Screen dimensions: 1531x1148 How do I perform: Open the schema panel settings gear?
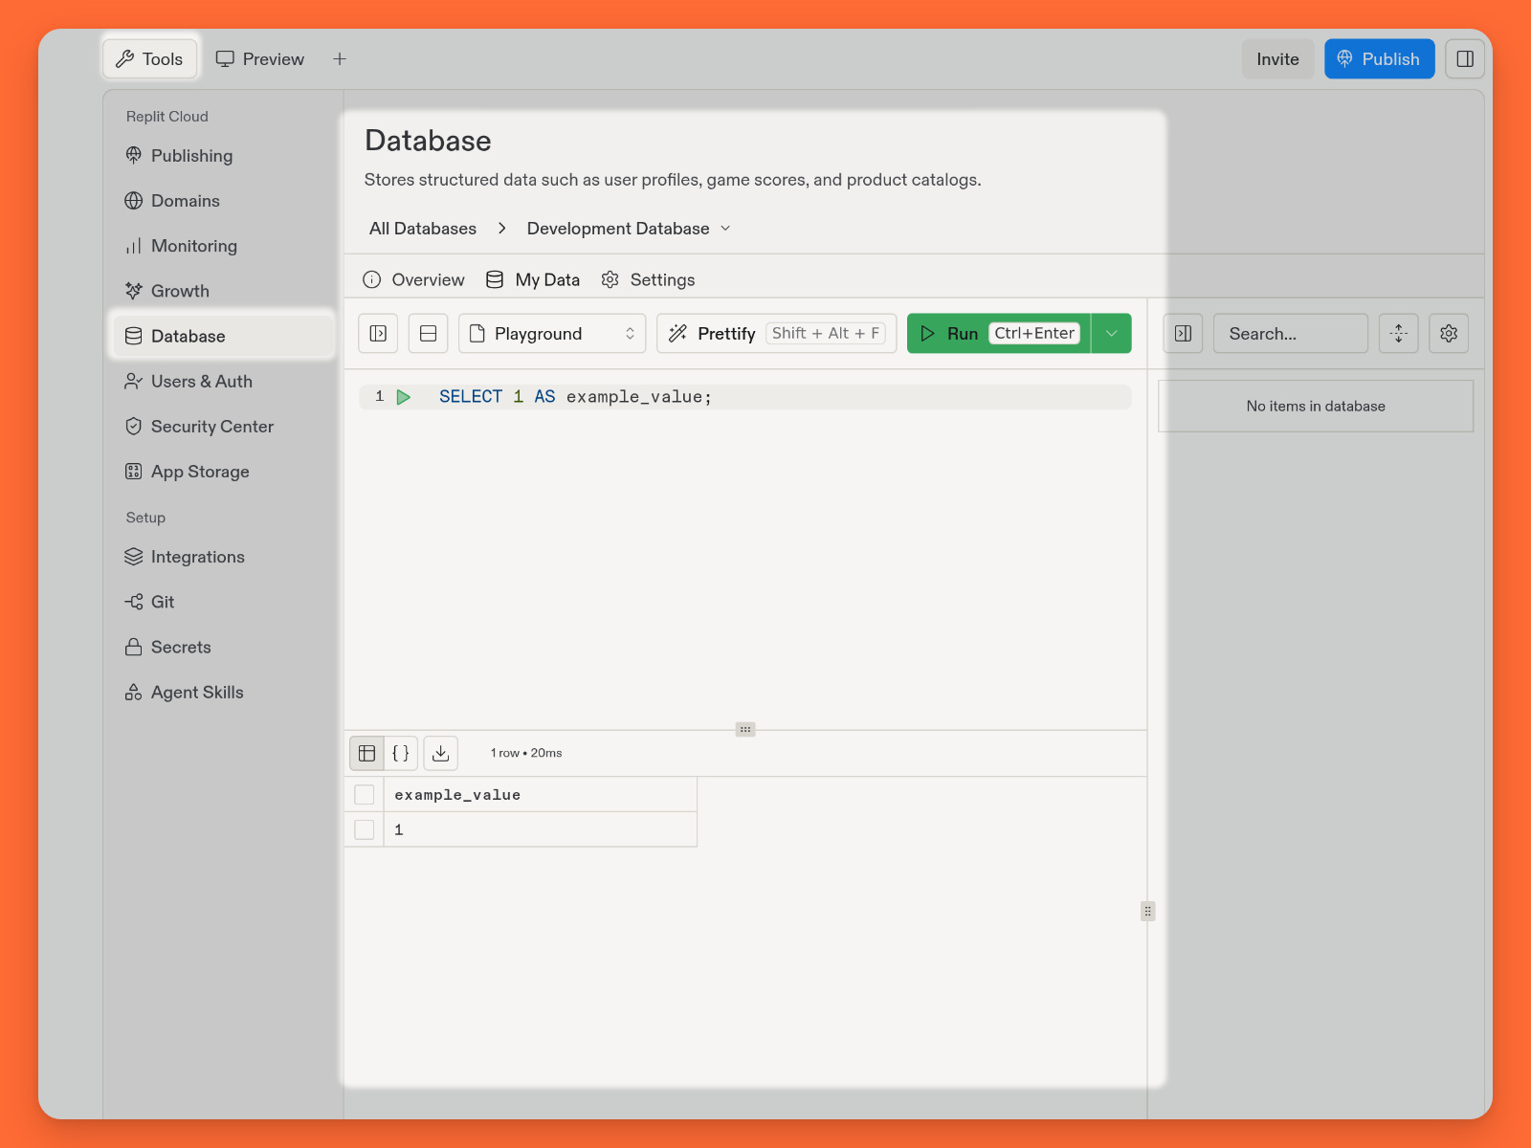pos(1449,333)
